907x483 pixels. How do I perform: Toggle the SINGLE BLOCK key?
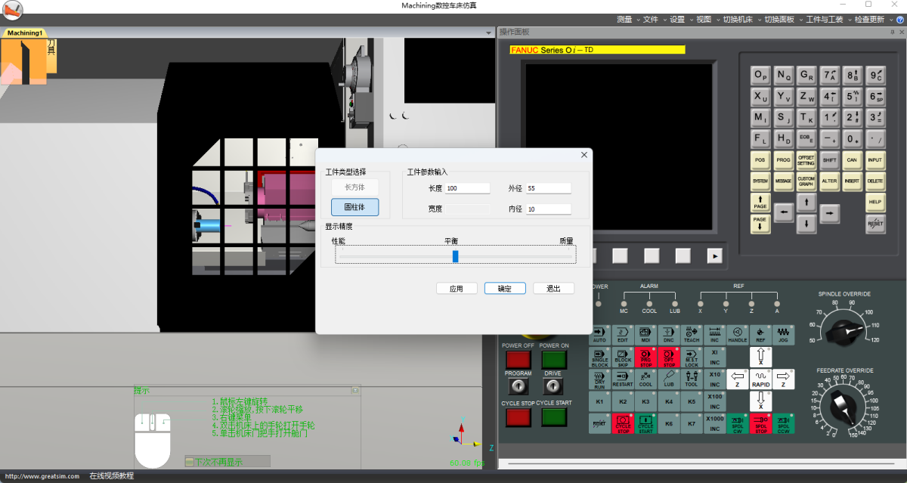coord(599,358)
